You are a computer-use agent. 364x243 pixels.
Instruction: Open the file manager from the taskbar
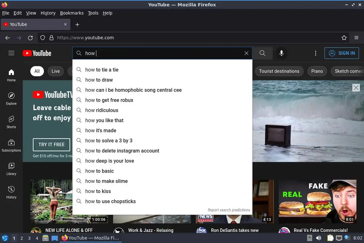[45, 238]
